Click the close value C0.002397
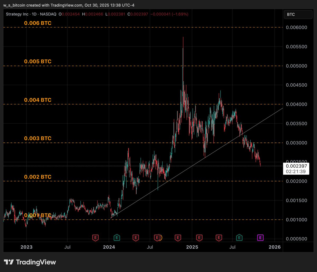 pos(138,14)
